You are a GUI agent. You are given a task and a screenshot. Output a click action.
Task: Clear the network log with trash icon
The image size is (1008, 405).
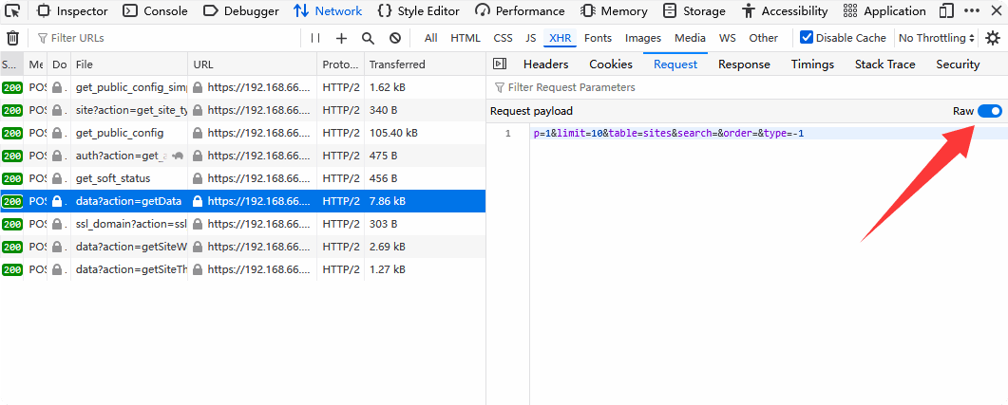click(x=12, y=38)
